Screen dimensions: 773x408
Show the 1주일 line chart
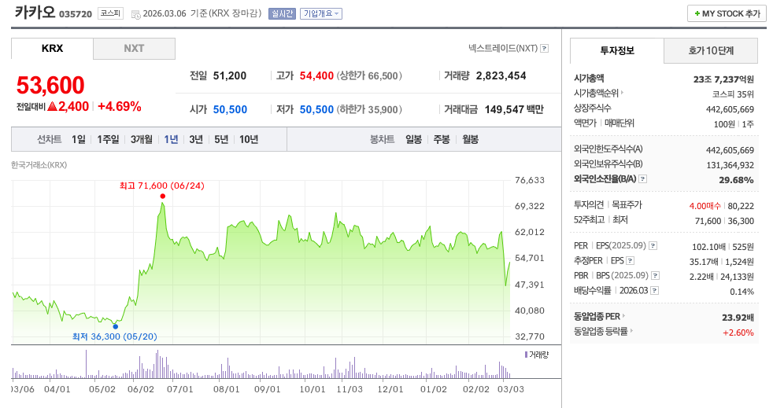click(108, 139)
